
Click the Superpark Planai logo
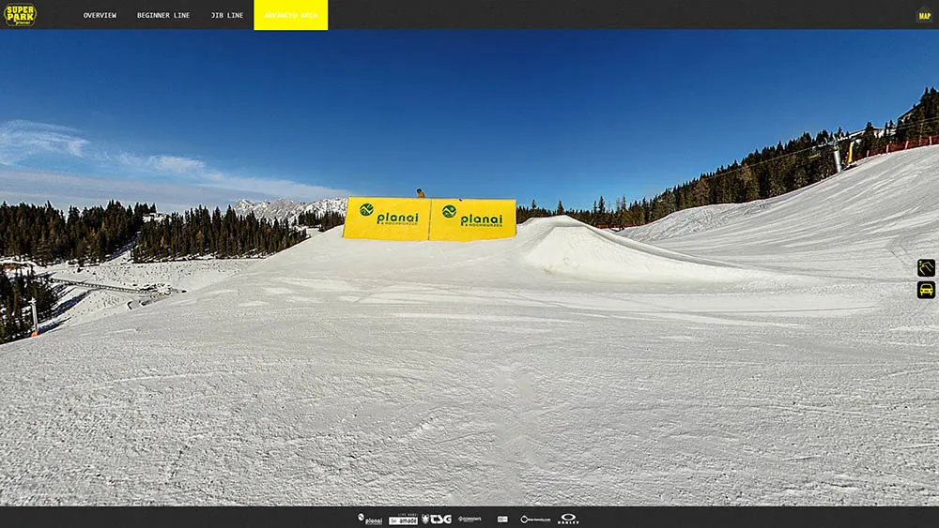tap(20, 14)
